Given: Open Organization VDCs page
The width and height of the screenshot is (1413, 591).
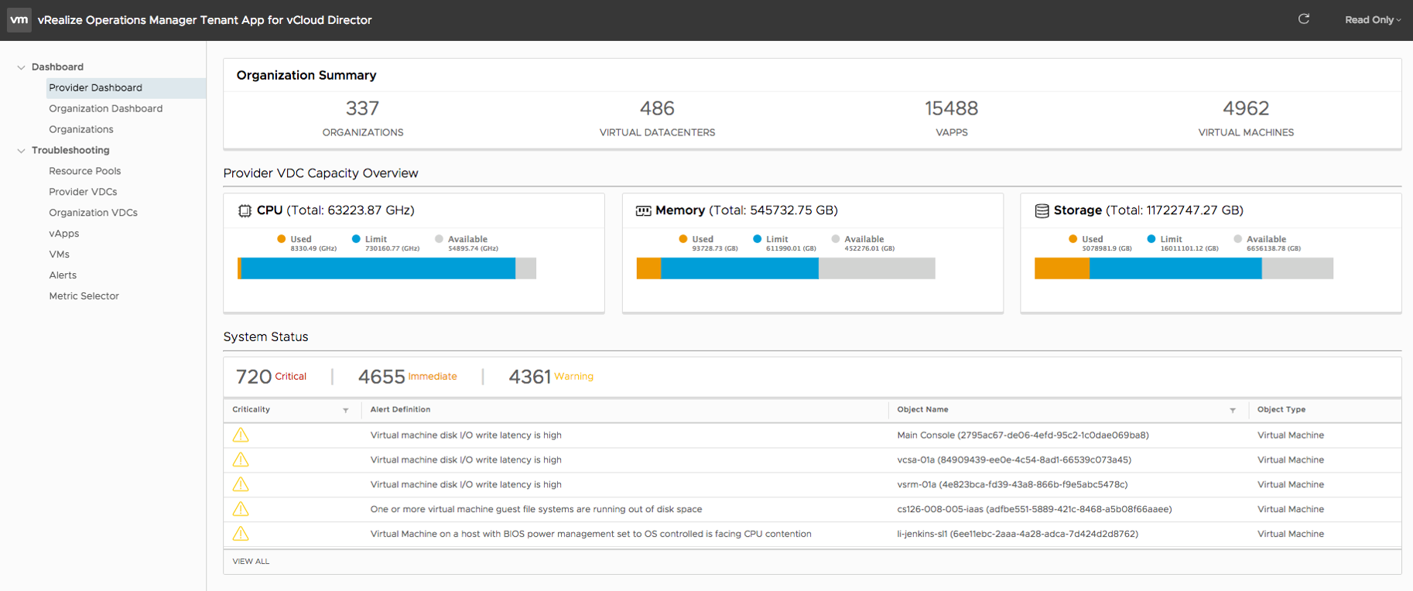Looking at the screenshot, I should click(x=93, y=214).
